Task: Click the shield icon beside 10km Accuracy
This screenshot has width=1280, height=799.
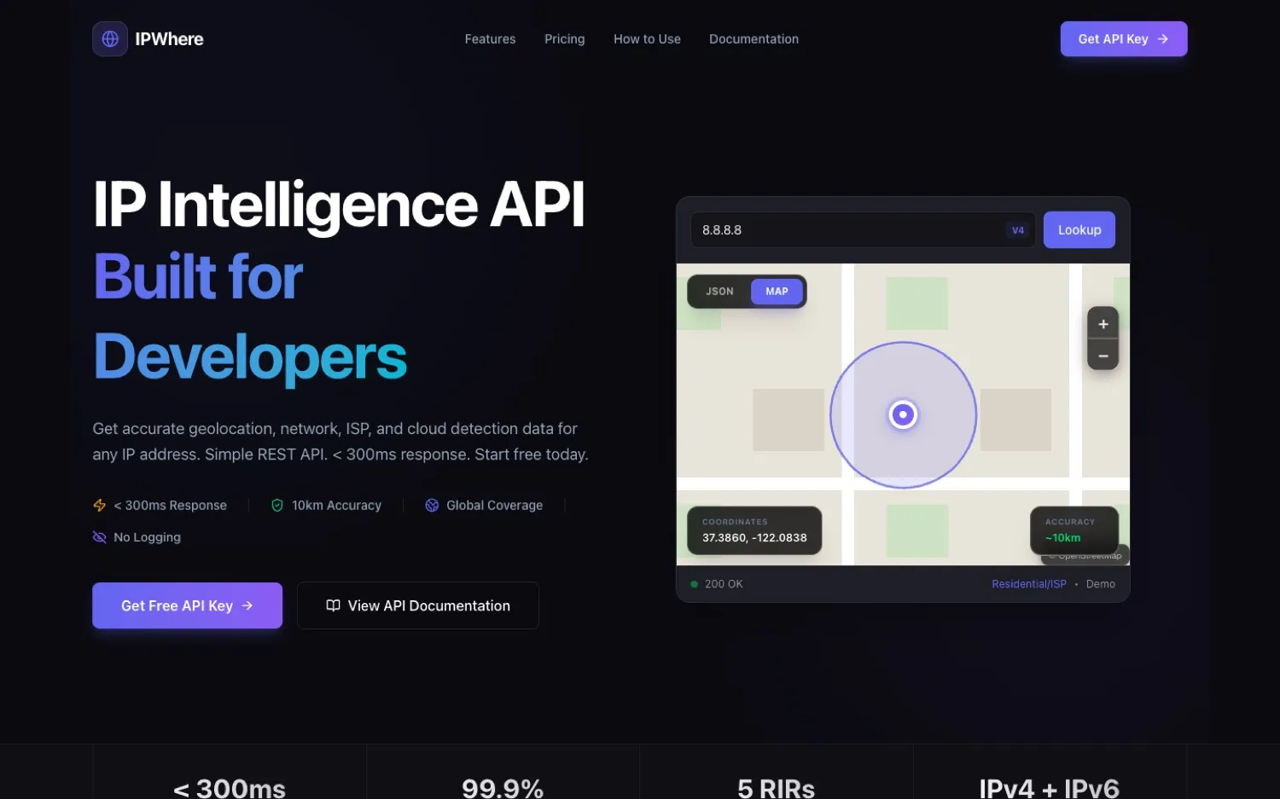Action: point(277,506)
